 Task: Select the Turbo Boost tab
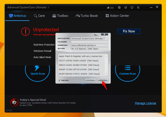(87, 16)
